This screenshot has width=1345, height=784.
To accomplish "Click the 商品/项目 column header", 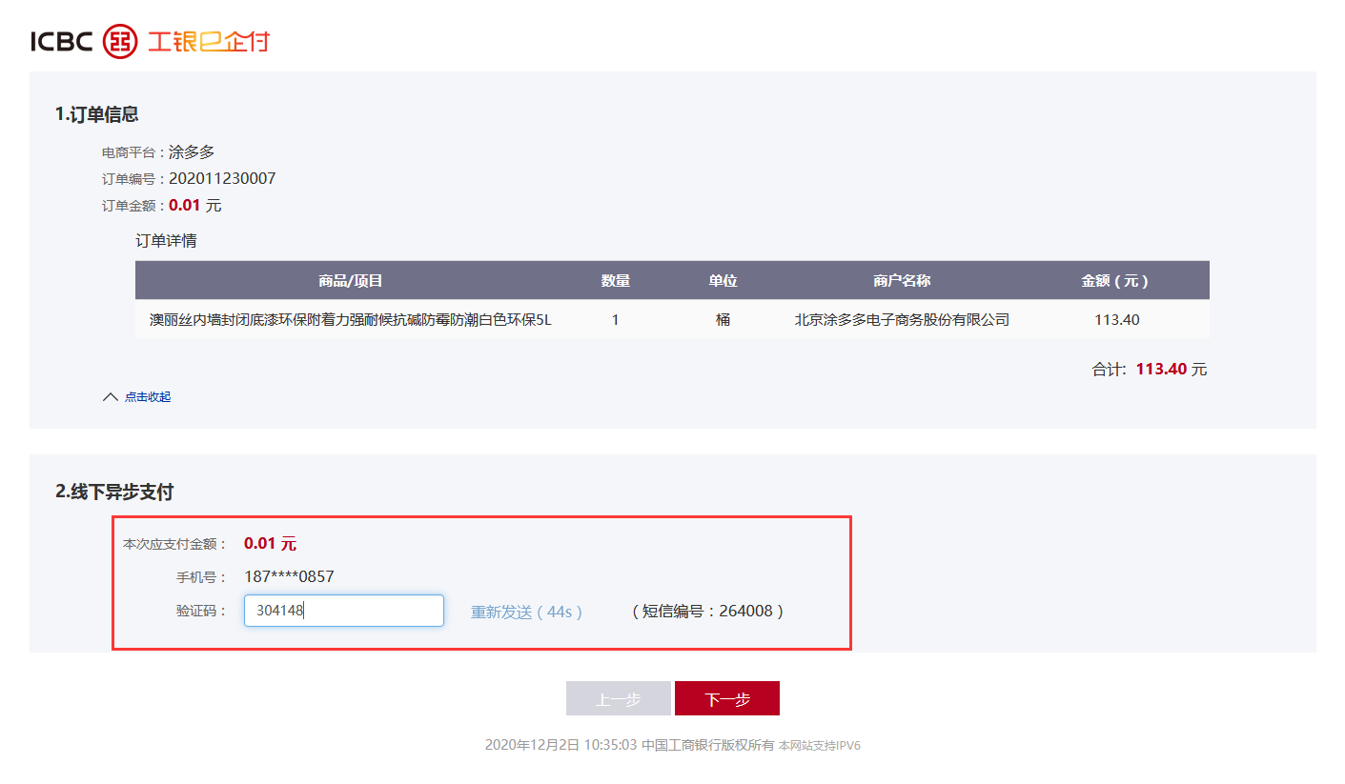I will click(351, 281).
